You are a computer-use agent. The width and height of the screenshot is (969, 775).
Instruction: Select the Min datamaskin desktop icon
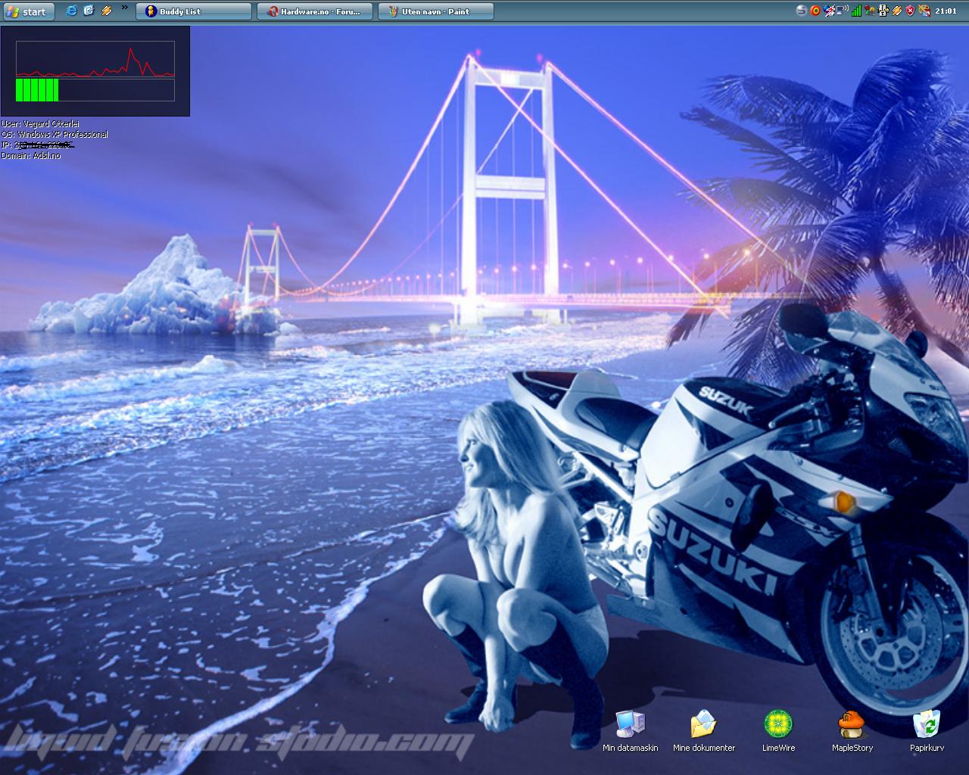(x=630, y=731)
